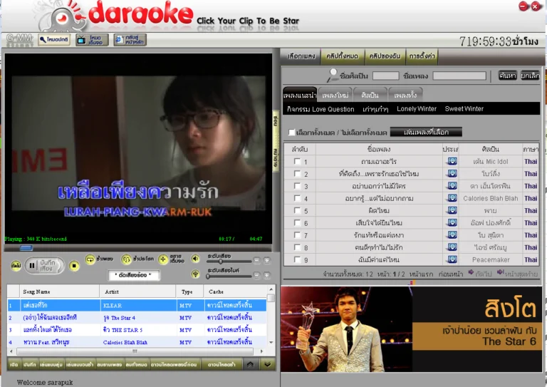This screenshot has width=547, height=387.
Task: Stop playback with the square stop icon
Action: pos(74,266)
